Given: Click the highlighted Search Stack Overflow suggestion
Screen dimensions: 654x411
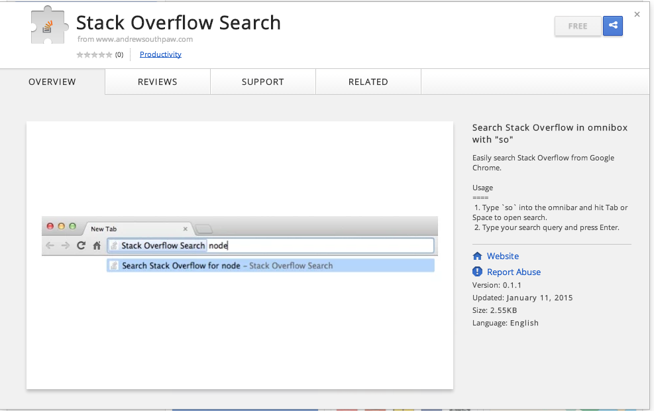Looking at the screenshot, I should coord(271,265).
